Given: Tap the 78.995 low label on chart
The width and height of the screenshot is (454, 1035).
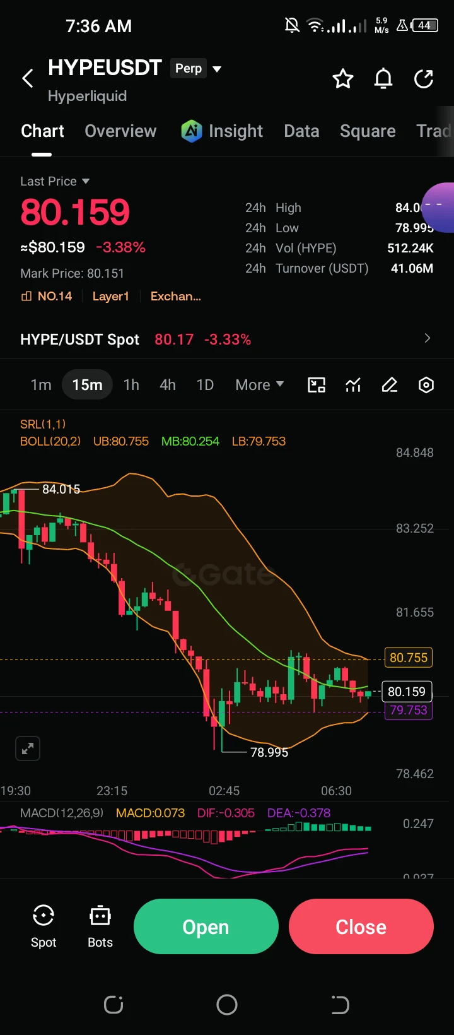Looking at the screenshot, I should click(x=269, y=752).
